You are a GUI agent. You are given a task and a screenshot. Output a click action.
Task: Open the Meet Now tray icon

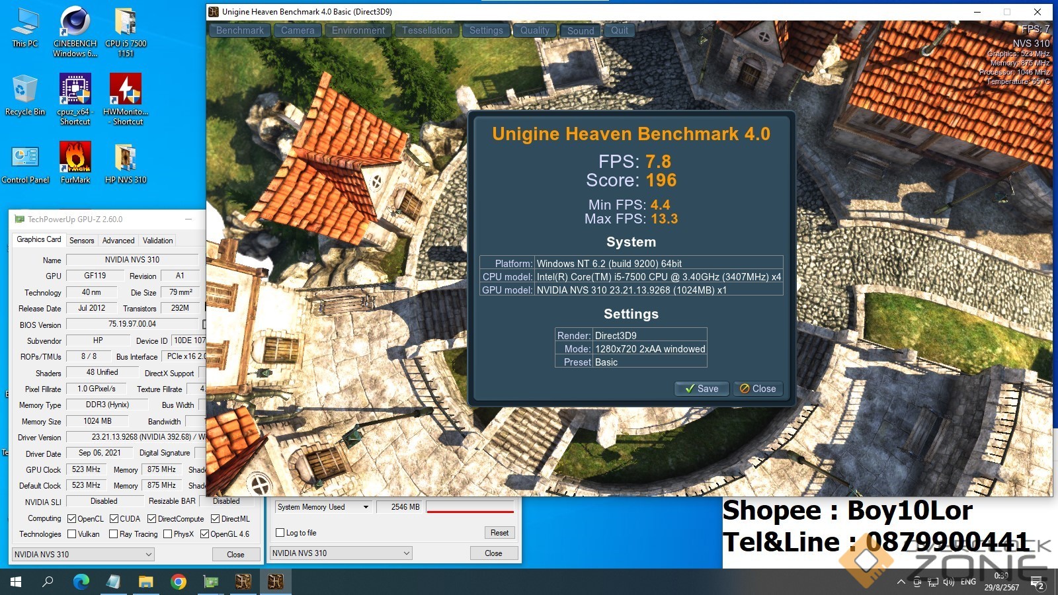click(x=917, y=582)
